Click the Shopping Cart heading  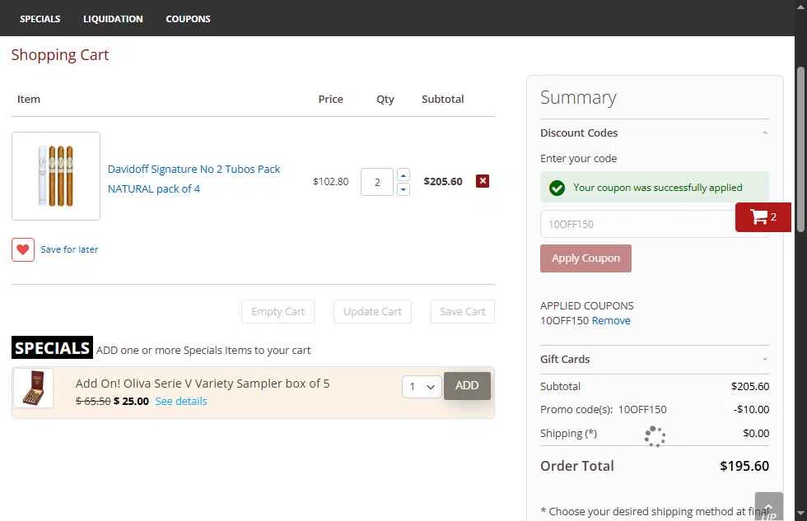59,54
